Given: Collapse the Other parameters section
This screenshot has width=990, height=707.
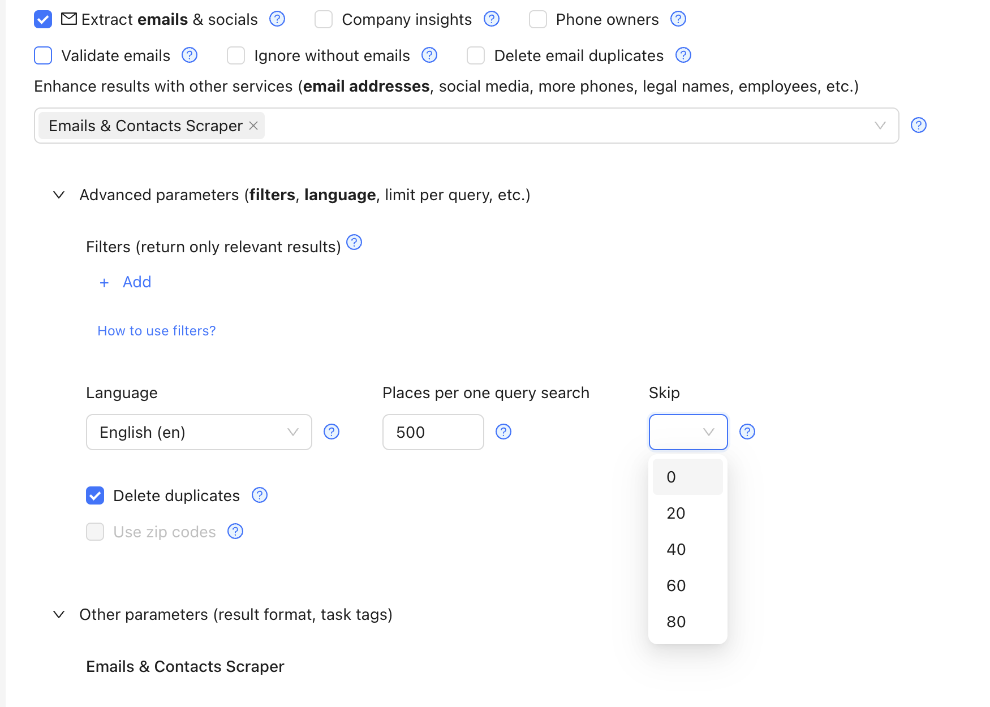Looking at the screenshot, I should [x=59, y=615].
